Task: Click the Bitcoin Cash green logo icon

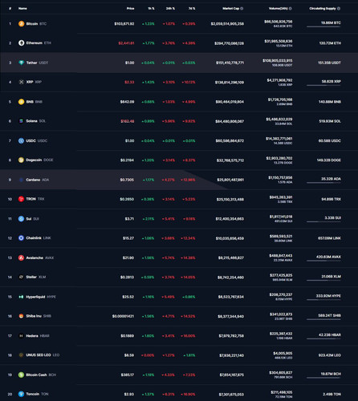Action: tap(21, 375)
